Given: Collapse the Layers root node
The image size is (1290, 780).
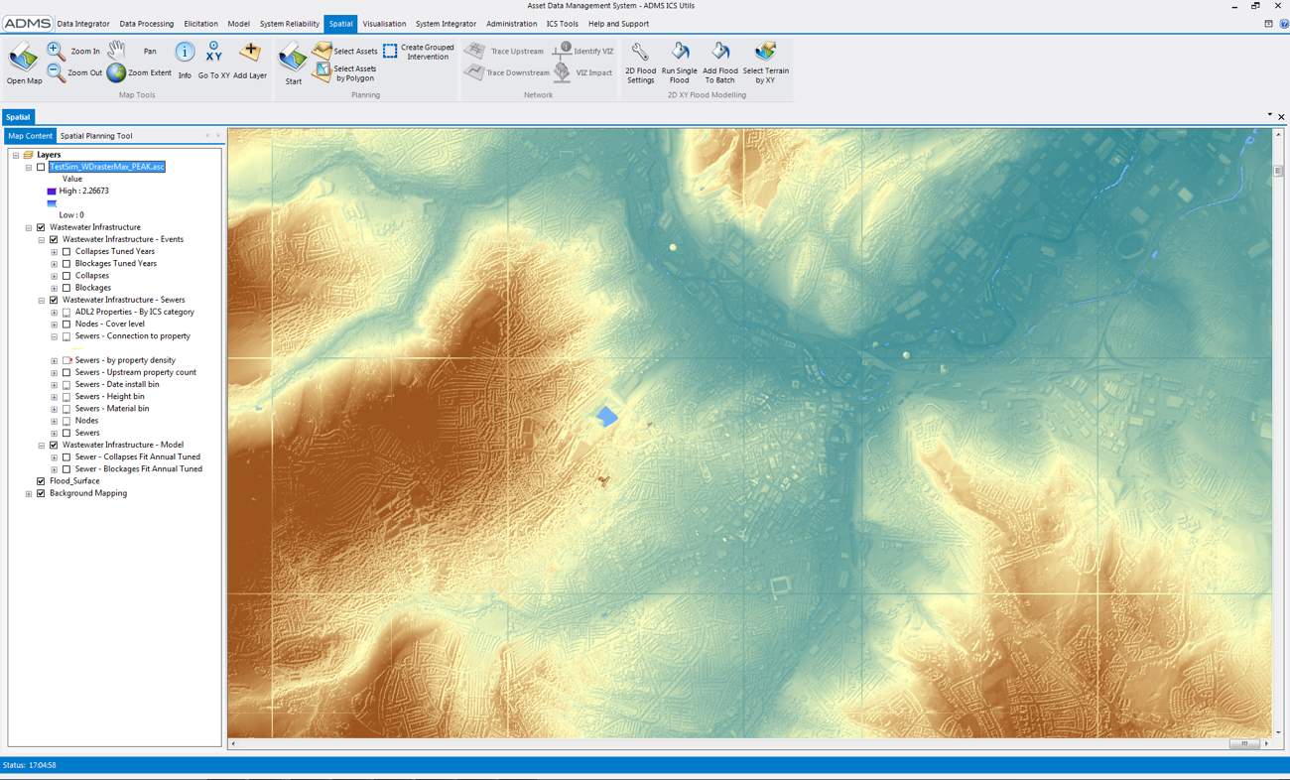Looking at the screenshot, I should [16, 155].
